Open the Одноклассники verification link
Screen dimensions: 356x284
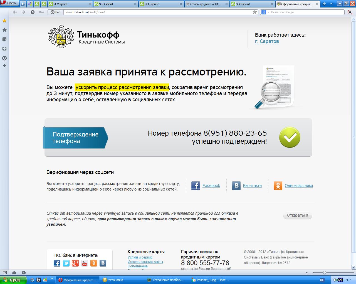[x=299, y=186]
